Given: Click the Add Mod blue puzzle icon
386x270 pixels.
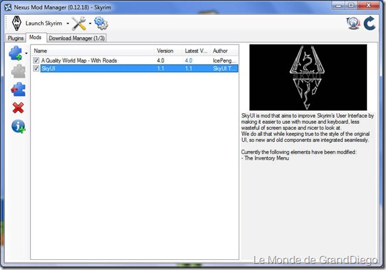Looking at the screenshot, I should (x=15, y=53).
